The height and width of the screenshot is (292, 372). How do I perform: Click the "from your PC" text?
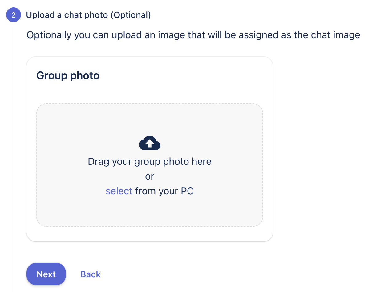point(164,191)
